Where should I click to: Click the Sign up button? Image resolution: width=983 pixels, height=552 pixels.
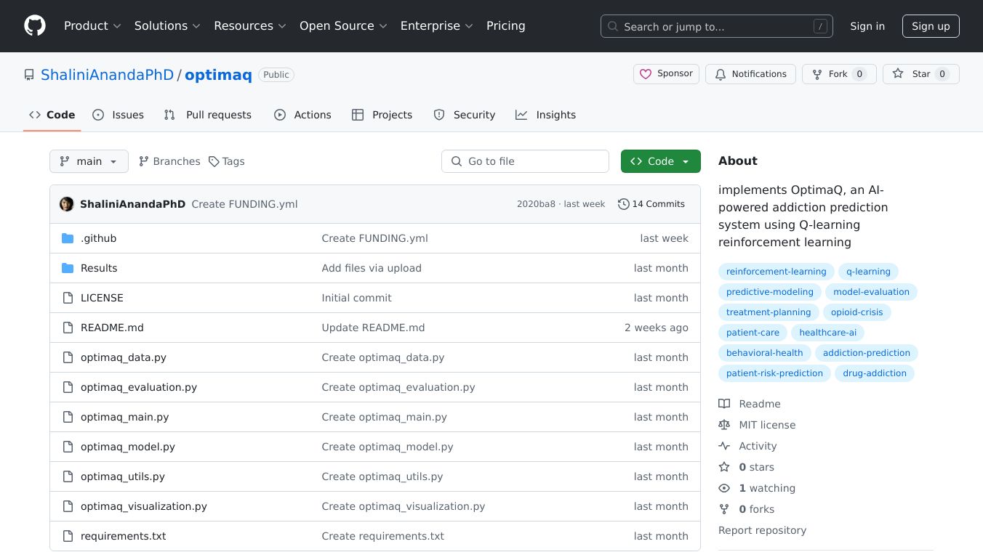click(931, 26)
